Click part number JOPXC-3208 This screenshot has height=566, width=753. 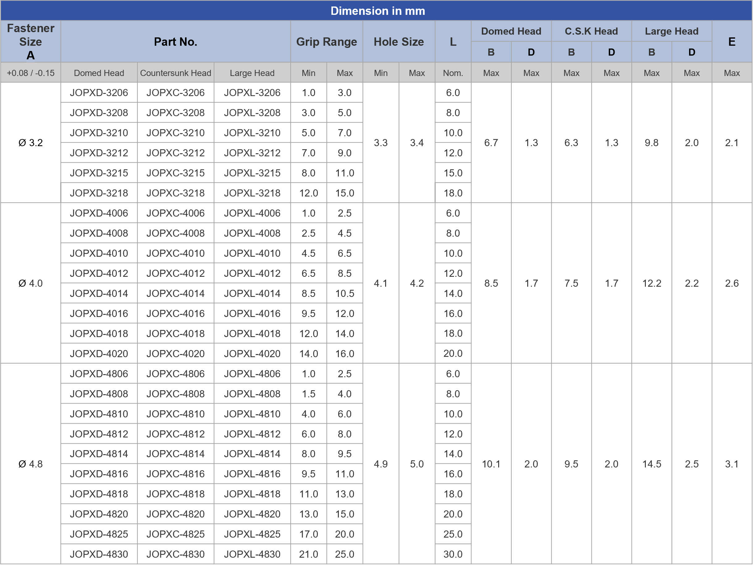point(176,113)
